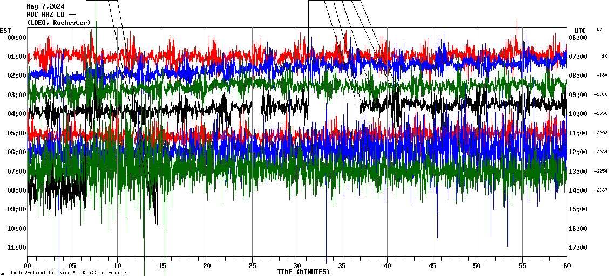
Task: Click the 15 minute tick on time axis
Action: pyautogui.click(x=162, y=266)
